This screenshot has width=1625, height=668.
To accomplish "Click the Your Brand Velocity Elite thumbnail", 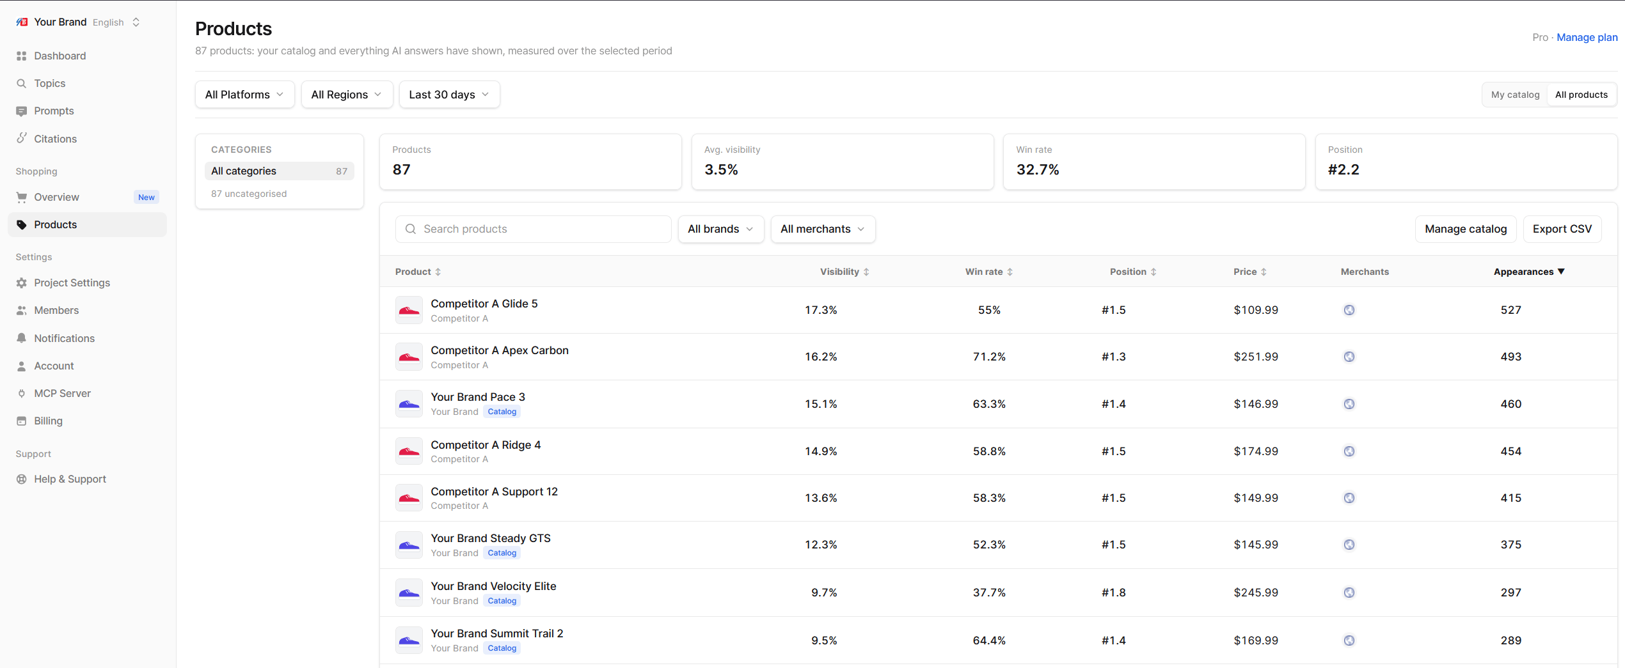I will [x=409, y=593].
